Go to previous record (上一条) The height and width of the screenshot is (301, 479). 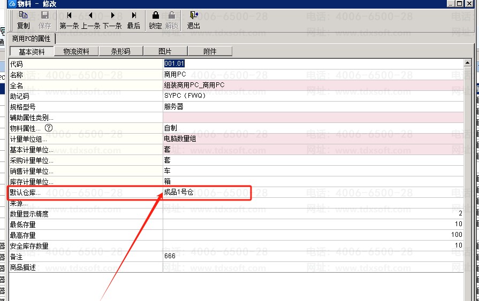tap(90, 20)
